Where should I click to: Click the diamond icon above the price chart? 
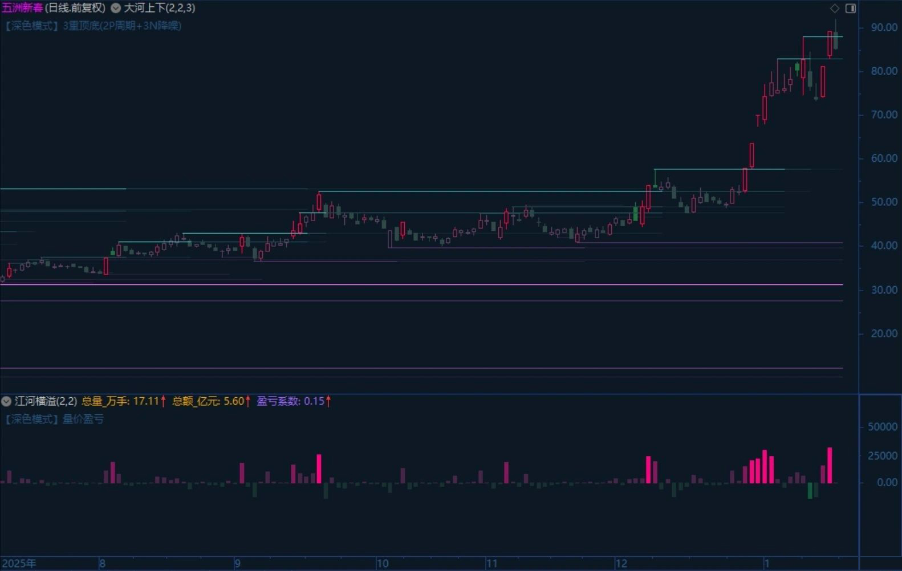click(835, 8)
